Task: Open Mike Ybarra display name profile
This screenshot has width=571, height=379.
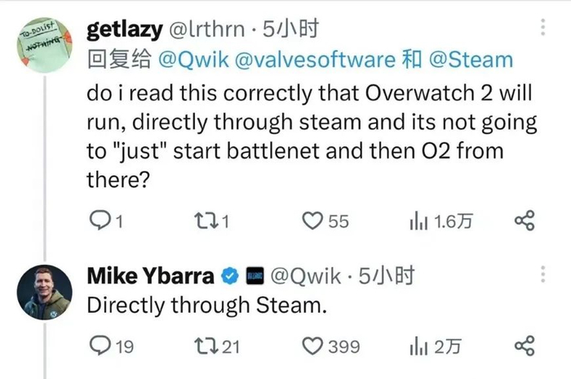Action: (151, 277)
